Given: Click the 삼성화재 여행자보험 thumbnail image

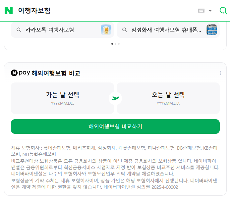Looking at the screenshot, I should click(x=212, y=30).
